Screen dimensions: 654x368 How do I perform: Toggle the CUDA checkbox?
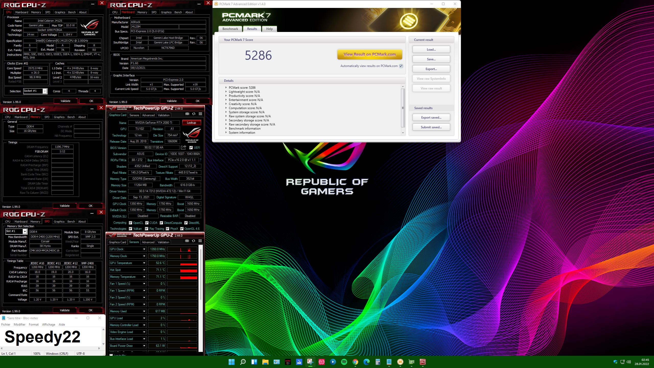pos(147,223)
